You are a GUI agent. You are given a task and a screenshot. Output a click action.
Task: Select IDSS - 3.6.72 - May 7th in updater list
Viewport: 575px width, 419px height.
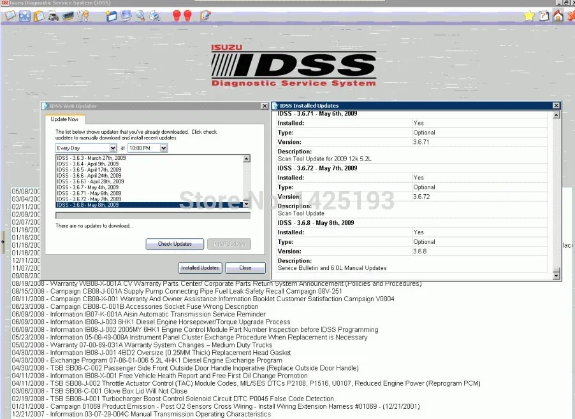click(x=149, y=199)
